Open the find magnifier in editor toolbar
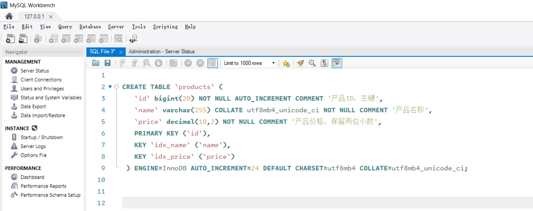This screenshot has width=533, height=211. tap(312, 63)
